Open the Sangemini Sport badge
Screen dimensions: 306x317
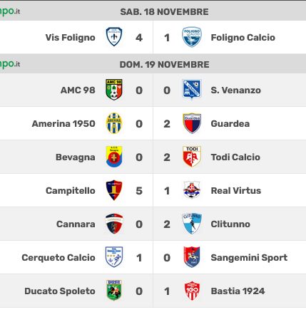point(192,257)
